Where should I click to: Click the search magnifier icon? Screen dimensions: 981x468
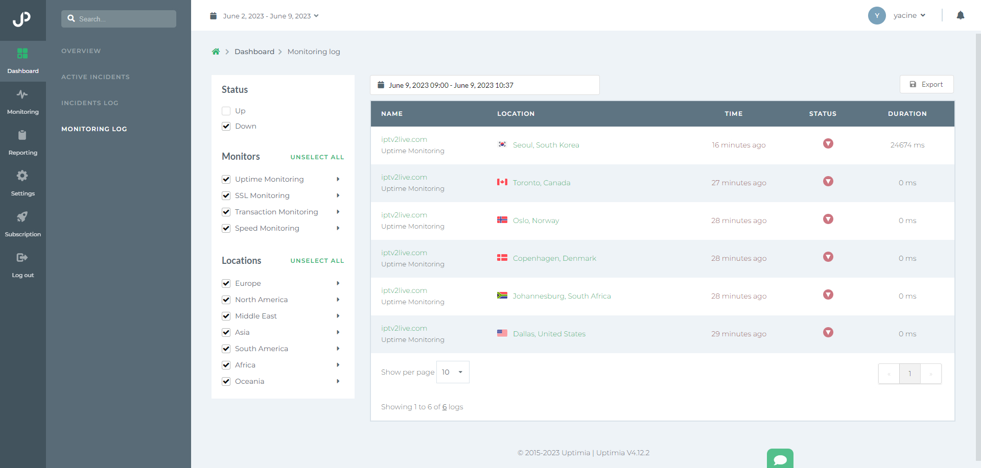(x=71, y=19)
